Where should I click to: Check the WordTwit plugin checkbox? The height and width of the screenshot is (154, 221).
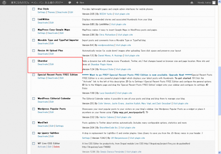(33, 123)
